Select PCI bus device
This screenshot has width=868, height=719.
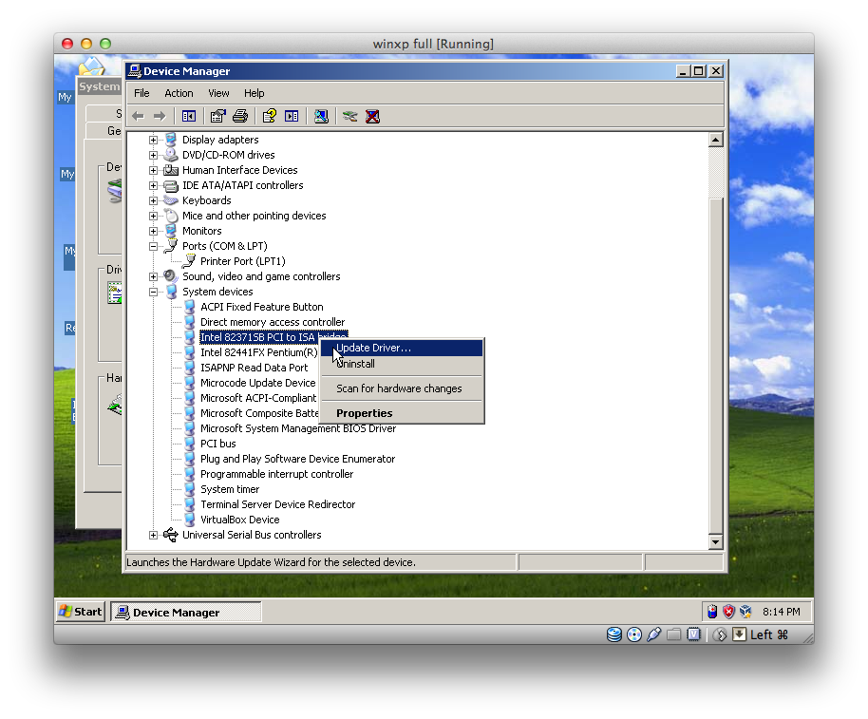pyautogui.click(x=218, y=444)
